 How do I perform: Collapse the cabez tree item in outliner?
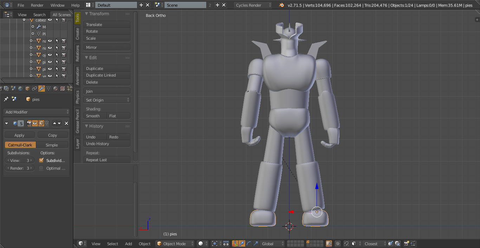pyautogui.click(x=24, y=20)
